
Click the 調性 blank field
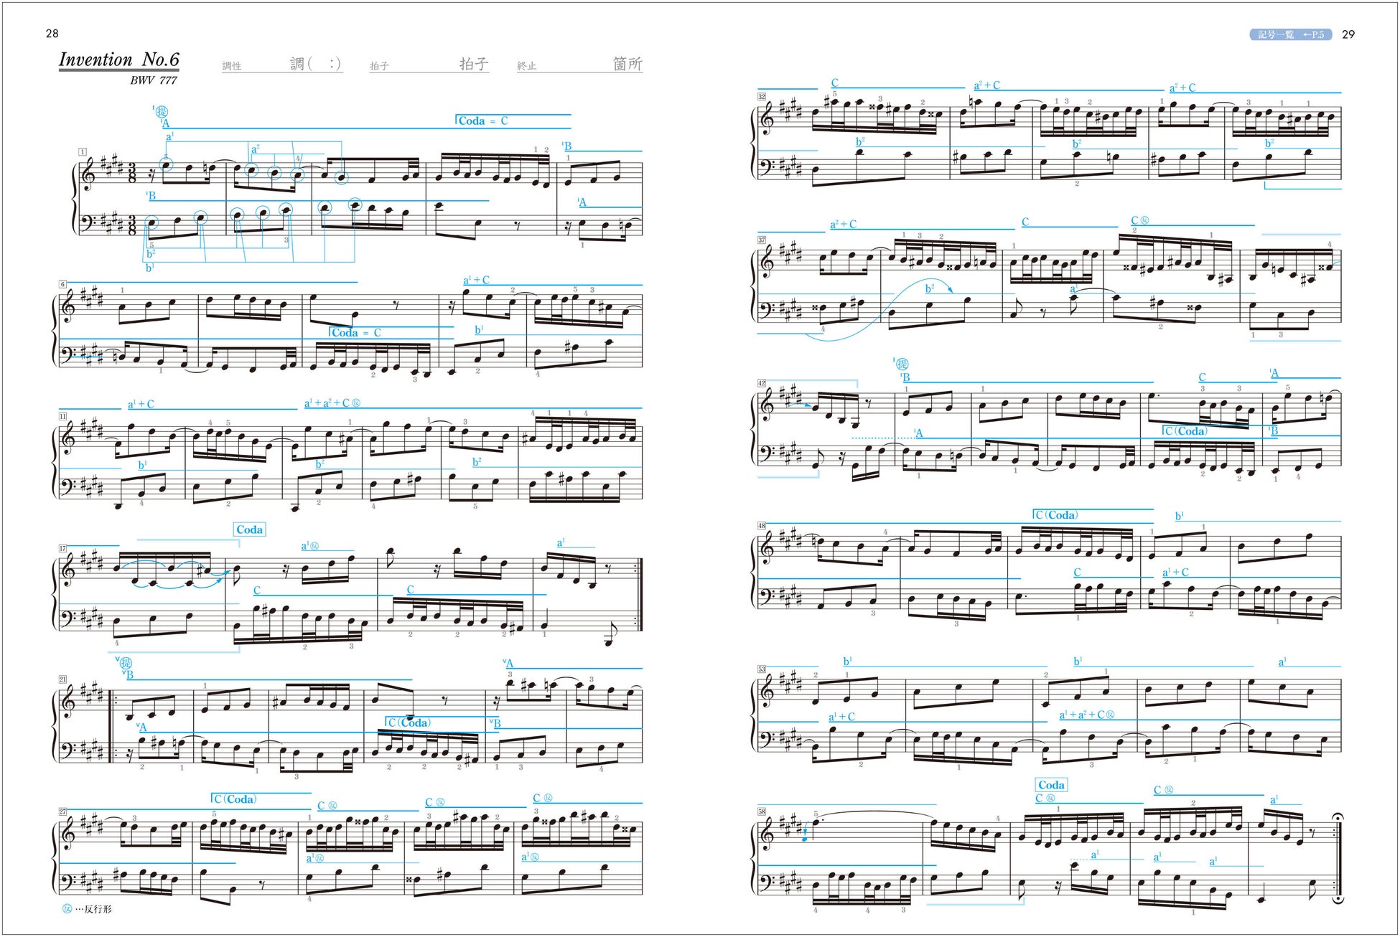(282, 65)
